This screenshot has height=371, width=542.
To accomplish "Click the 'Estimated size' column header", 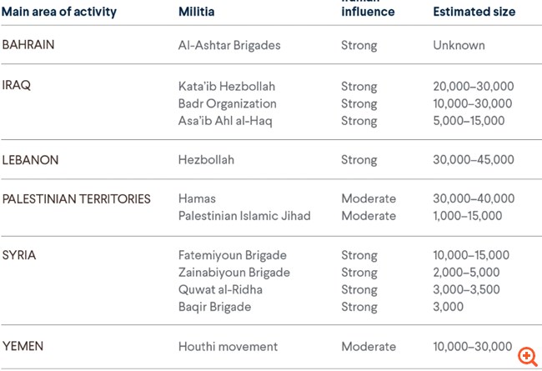I will click(474, 12).
